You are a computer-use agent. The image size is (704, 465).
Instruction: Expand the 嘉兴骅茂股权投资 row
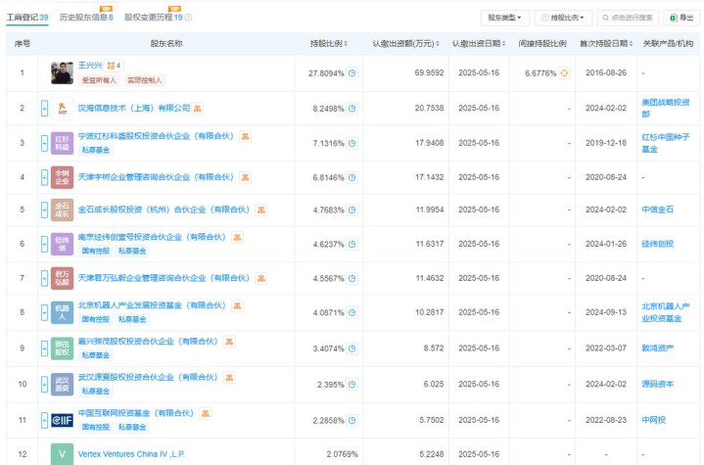coord(44,348)
